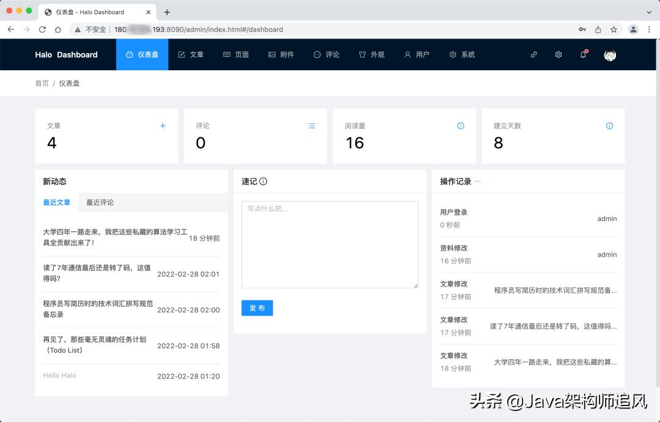Click the link icon in the top navbar

coord(533,54)
